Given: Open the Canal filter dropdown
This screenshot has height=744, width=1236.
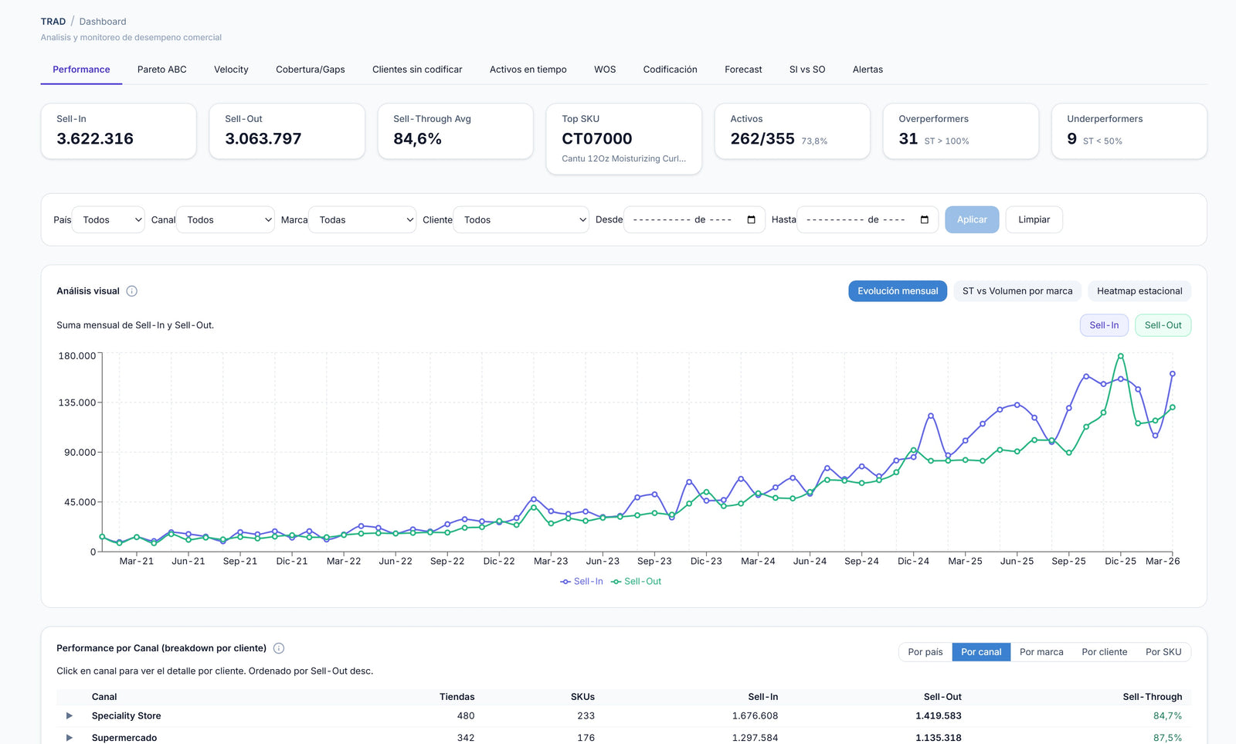Looking at the screenshot, I should [226, 220].
